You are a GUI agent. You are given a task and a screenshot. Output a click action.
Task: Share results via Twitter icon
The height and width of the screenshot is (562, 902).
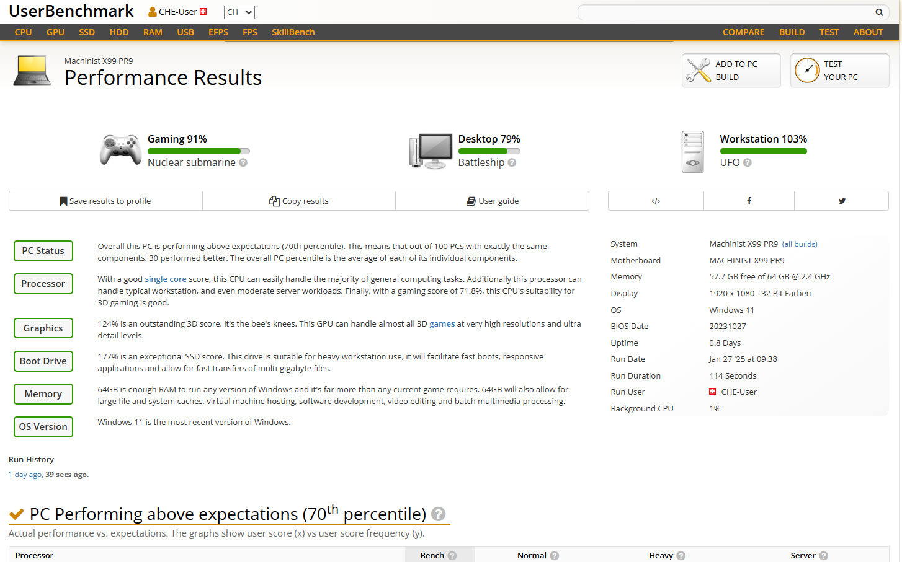[x=842, y=201]
